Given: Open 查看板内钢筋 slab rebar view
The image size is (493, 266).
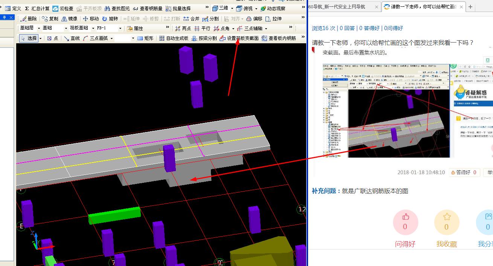Looking at the screenshot, I should (x=279, y=38).
